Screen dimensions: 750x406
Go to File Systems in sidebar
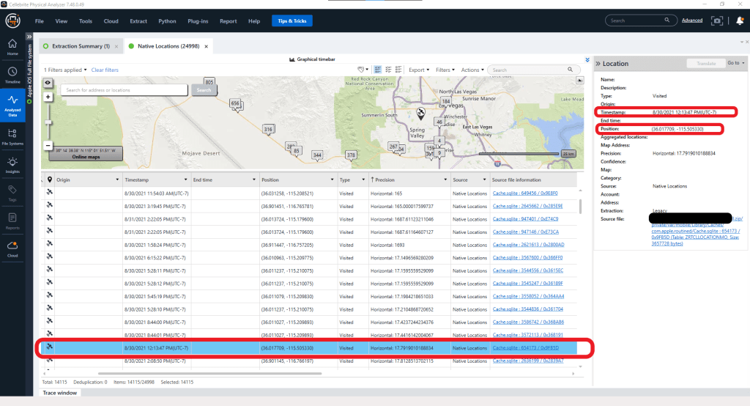point(12,136)
